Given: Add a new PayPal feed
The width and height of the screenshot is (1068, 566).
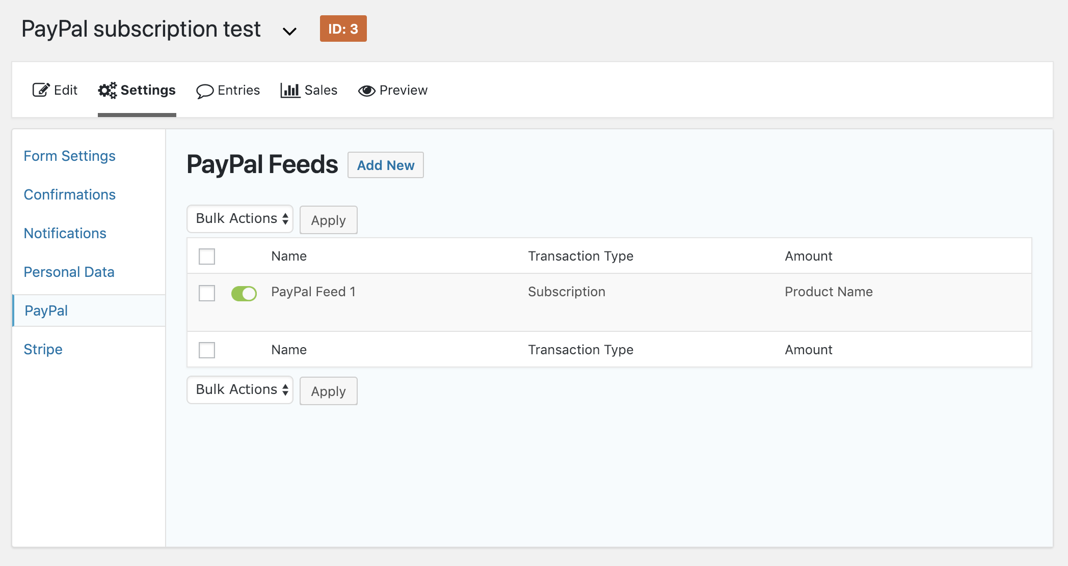Looking at the screenshot, I should [x=386, y=165].
